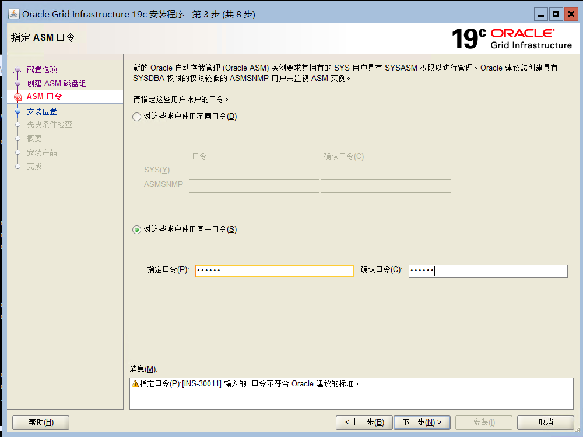Click the gray dot beside 先决条件检查

(x=18, y=124)
